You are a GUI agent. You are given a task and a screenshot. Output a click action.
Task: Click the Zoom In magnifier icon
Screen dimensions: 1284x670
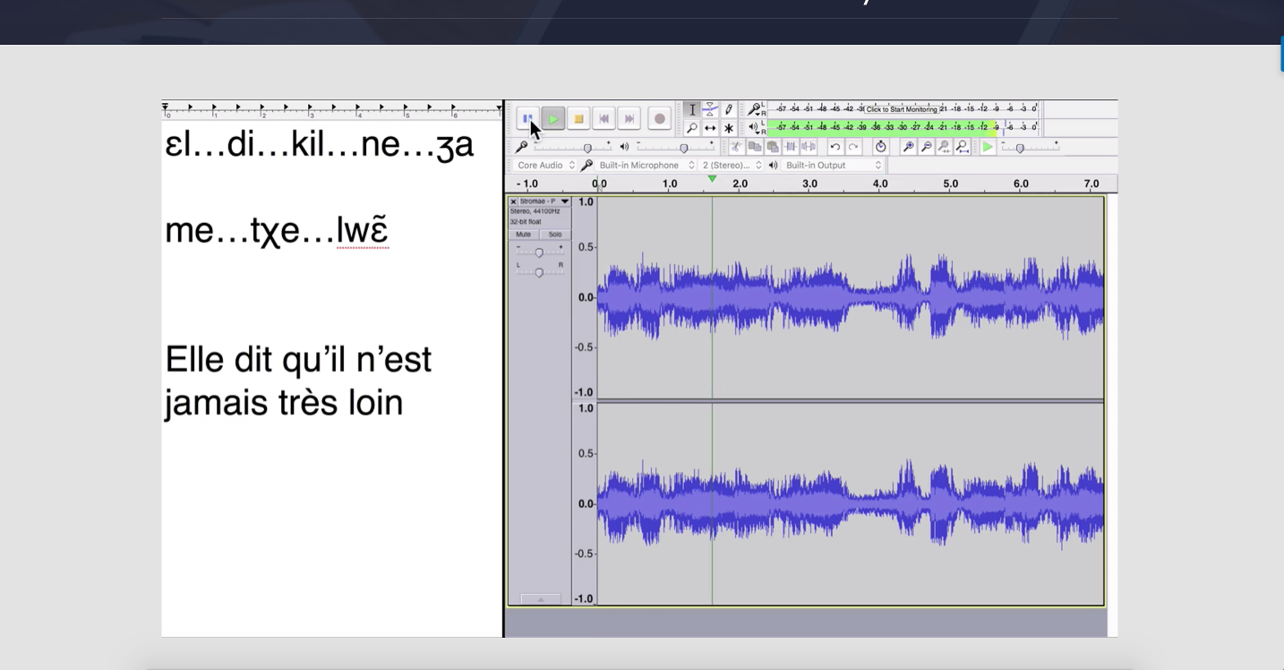pos(908,147)
